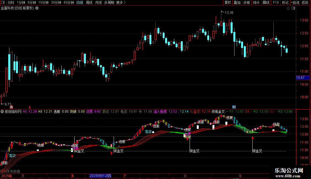Click the XJ金叉: 12.15 value
The image size is (311, 179).
pyautogui.click(x=200, y=112)
